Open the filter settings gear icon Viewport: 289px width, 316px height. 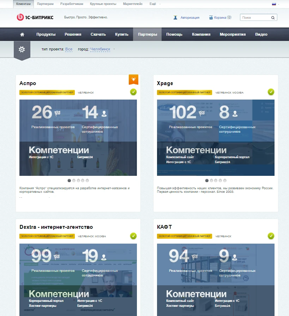(22, 49)
